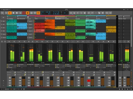Click the duplicate icon in the toolbar
The image size is (133, 99).
click(99, 13)
